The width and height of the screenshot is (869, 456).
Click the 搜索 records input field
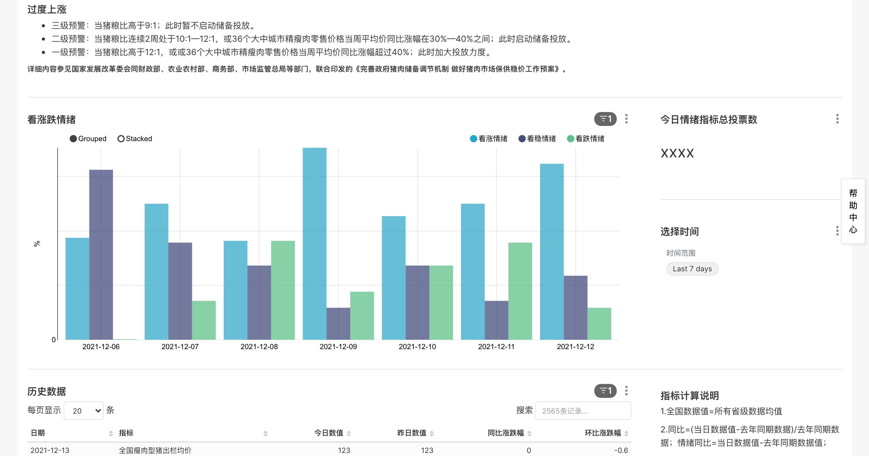[583, 411]
